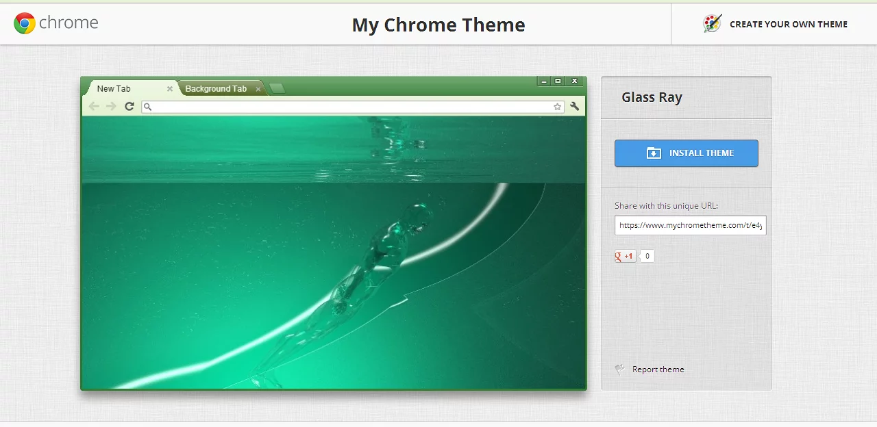Screen dimensions: 877x427
Task: Click the bookmark star in the address bar
Action: point(557,107)
